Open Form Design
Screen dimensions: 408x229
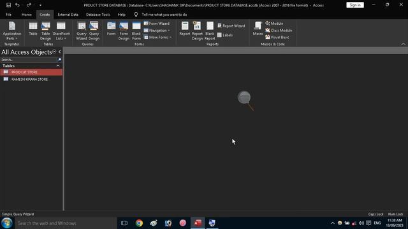[x=124, y=31]
